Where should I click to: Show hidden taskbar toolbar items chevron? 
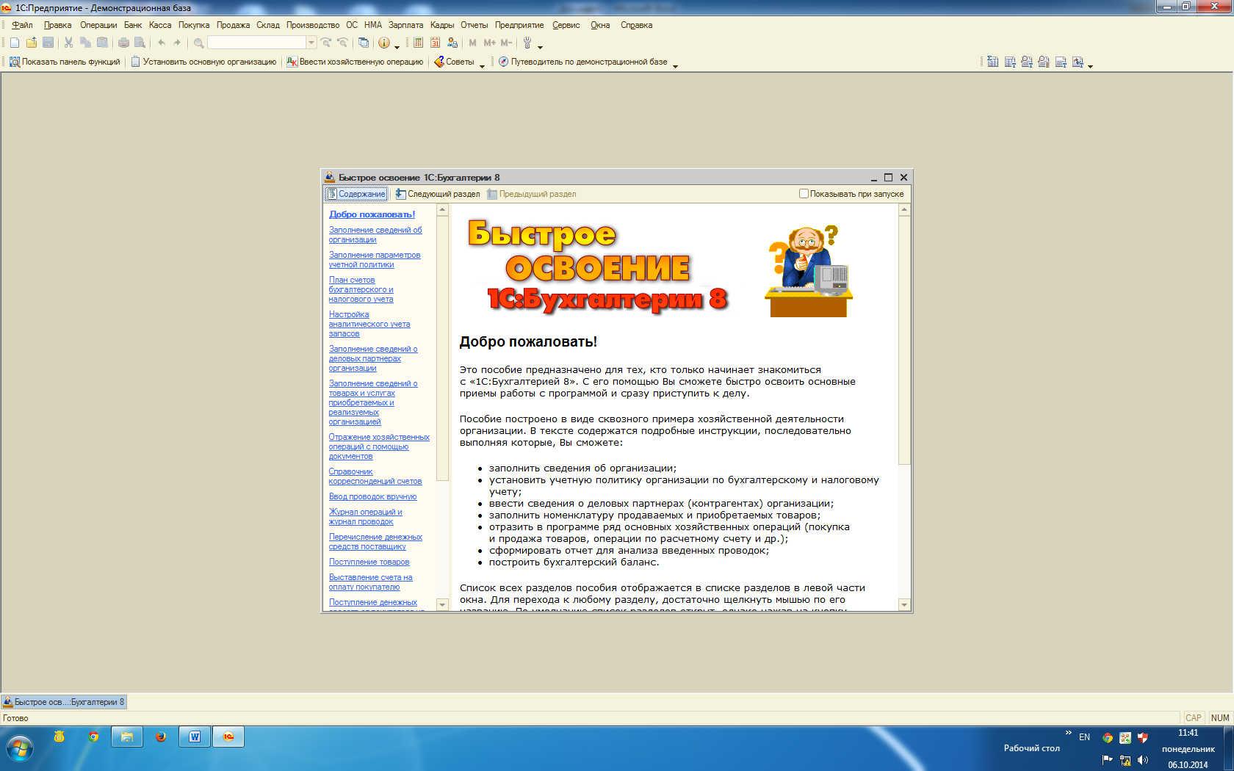coord(1068,733)
